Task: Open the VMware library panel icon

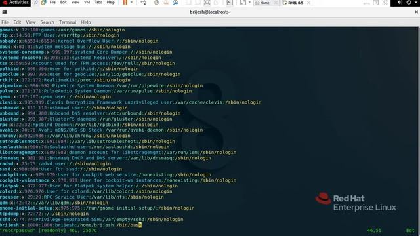Action: (43, 3)
